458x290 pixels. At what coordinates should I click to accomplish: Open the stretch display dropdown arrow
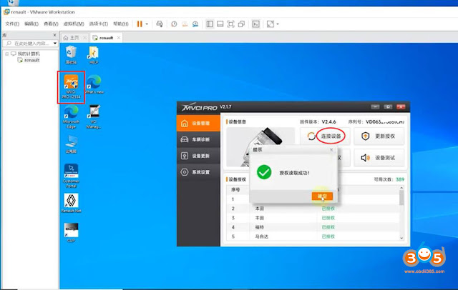pyautogui.click(x=278, y=24)
